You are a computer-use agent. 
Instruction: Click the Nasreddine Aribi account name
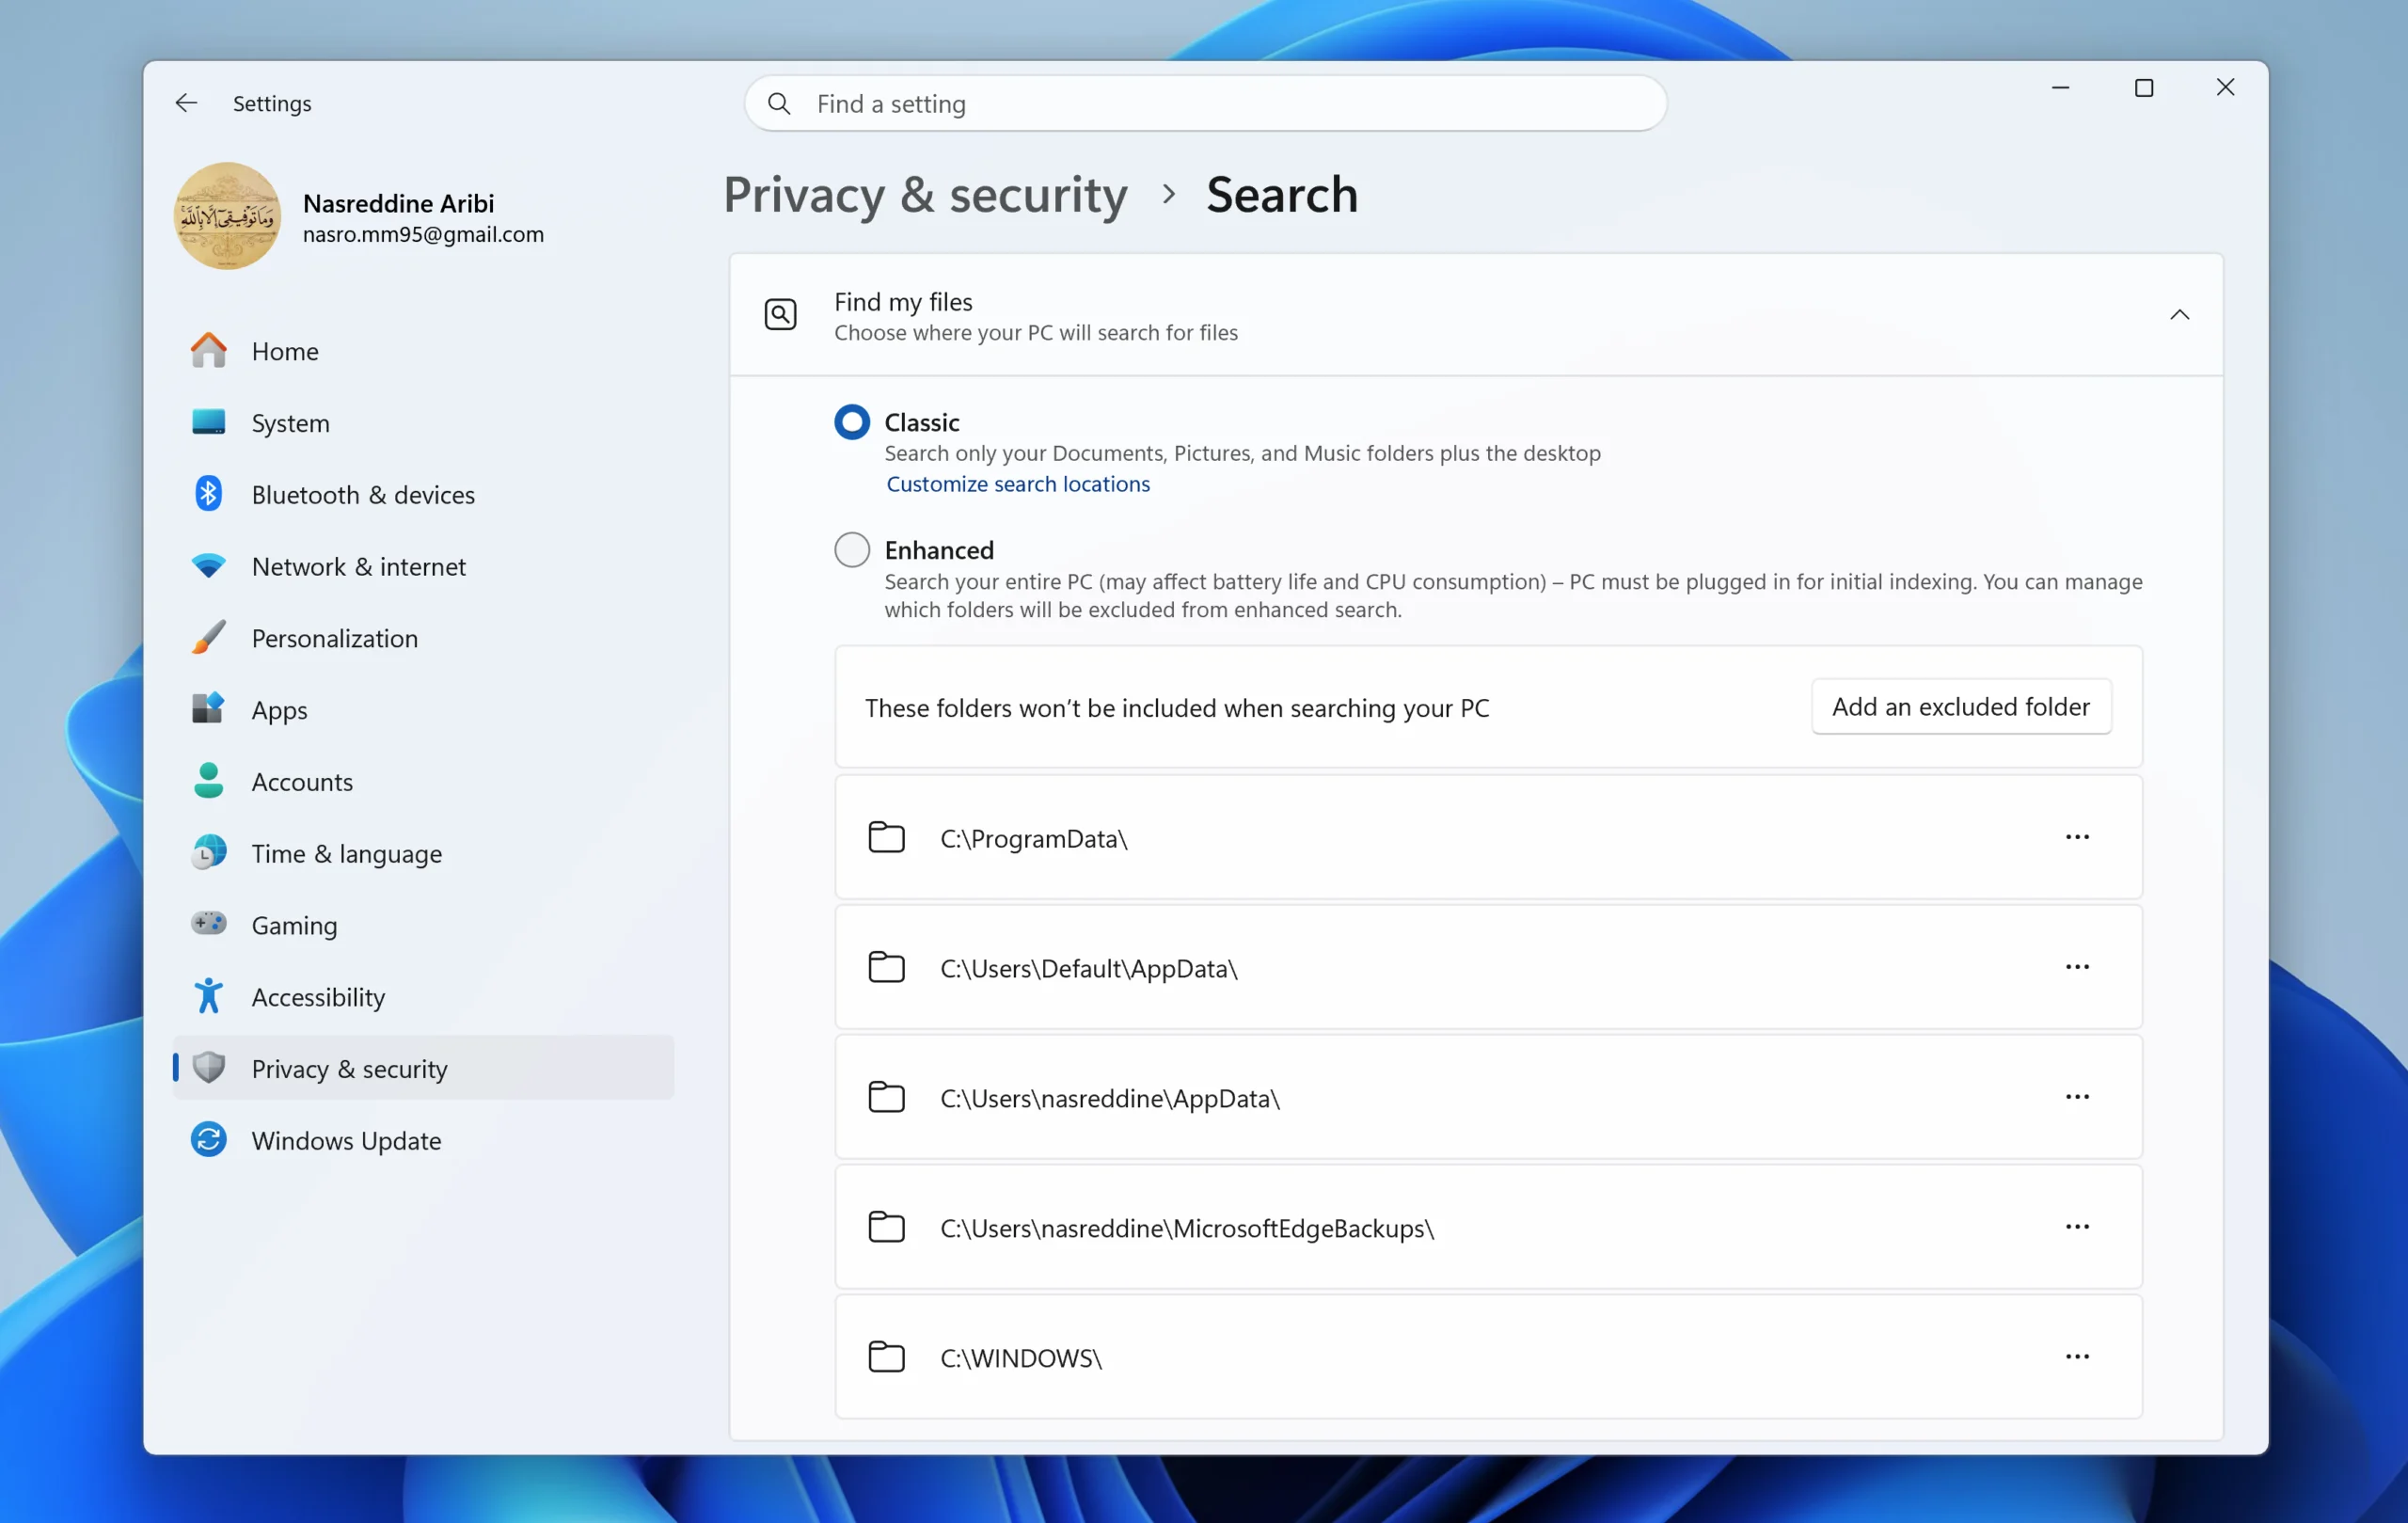398,203
